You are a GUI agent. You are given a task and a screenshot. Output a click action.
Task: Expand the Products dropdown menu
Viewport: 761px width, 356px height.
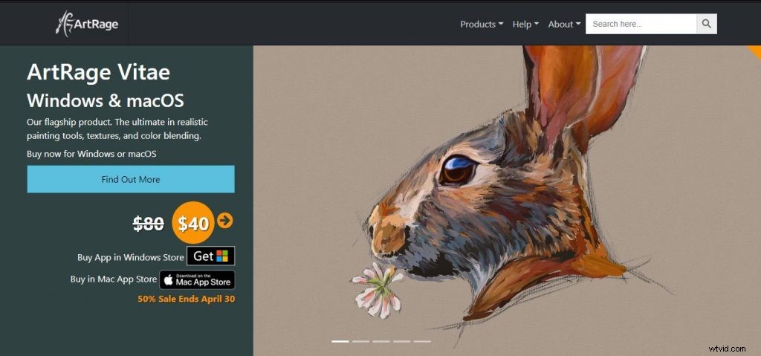click(x=482, y=25)
